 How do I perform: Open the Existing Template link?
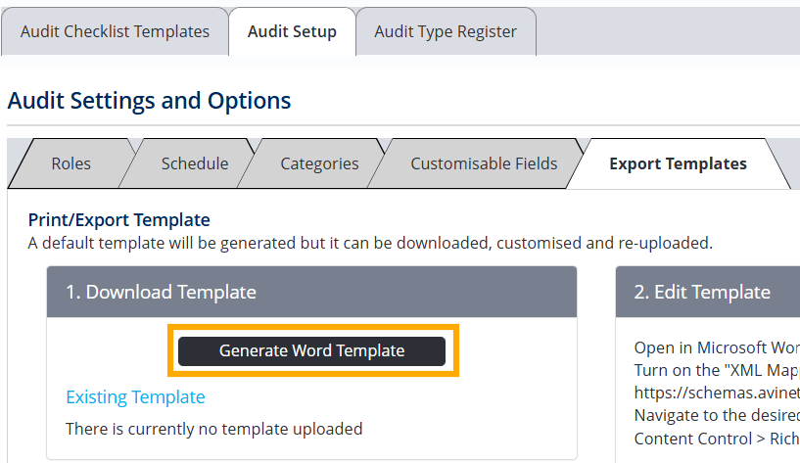[135, 396]
